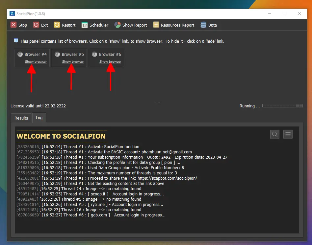Click Thread #4 Image no matching found line
Image resolution: width=312 pixels, height=245 pixels.
point(79,189)
